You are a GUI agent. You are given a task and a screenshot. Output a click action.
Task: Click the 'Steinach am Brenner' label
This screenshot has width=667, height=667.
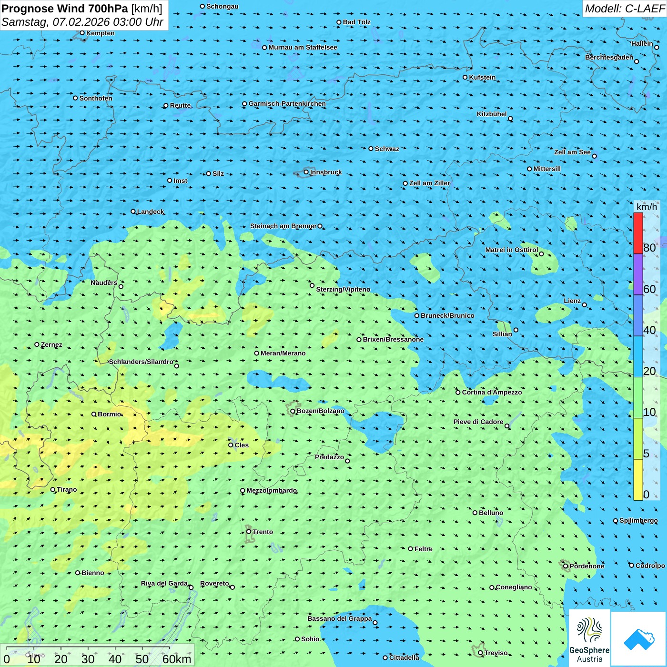(283, 226)
